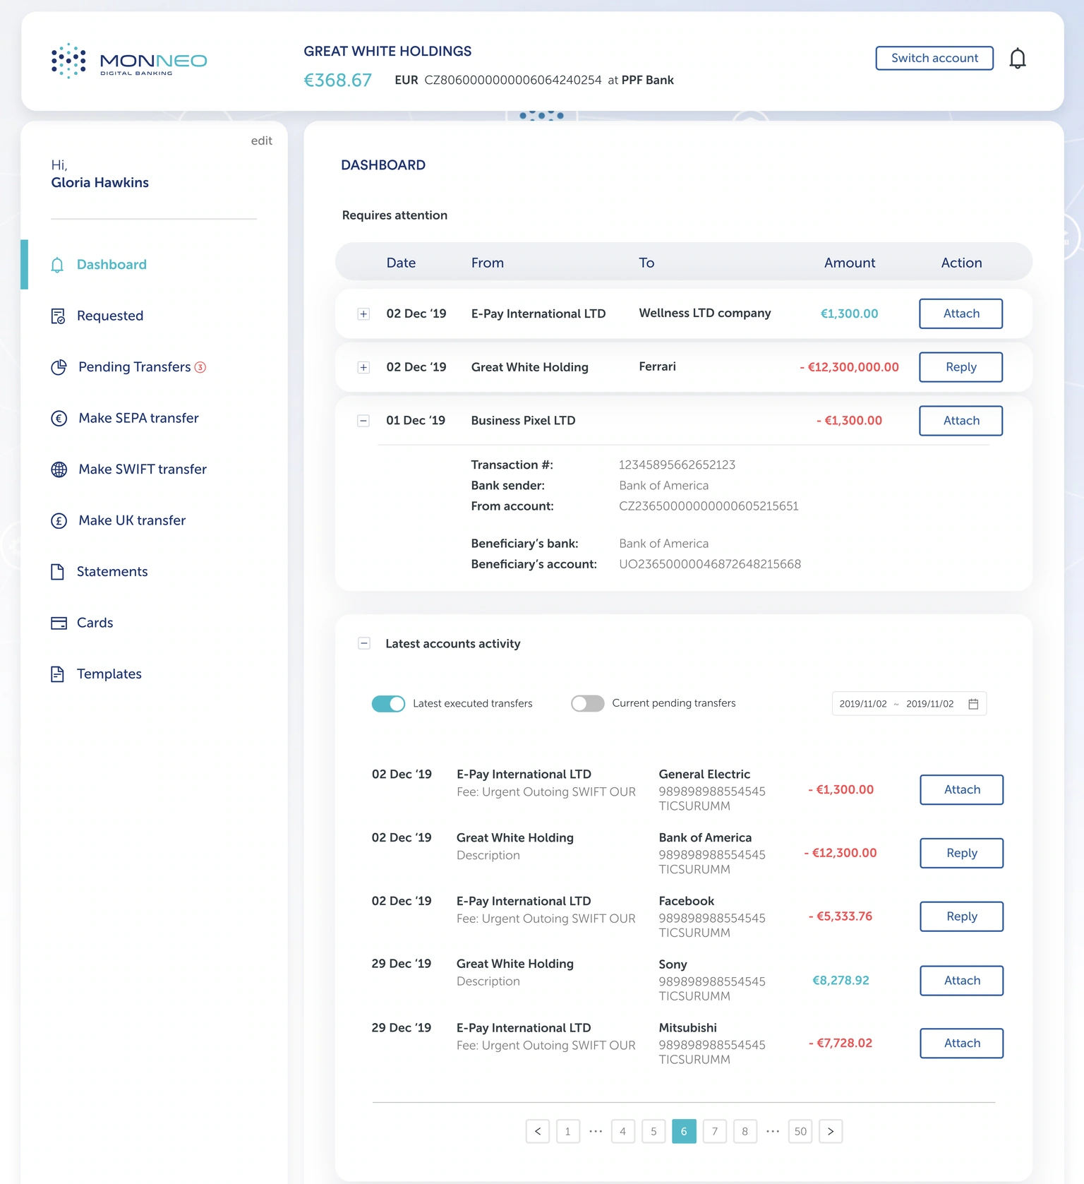This screenshot has height=1184, width=1084.
Task: Attach to the Sony transfer
Action: point(961,981)
